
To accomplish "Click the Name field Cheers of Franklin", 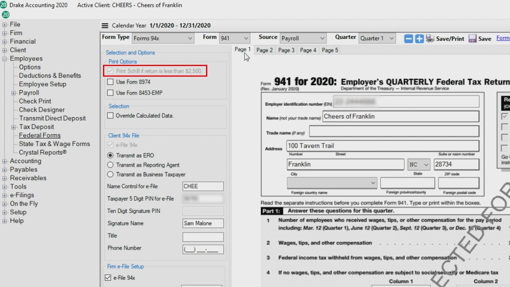I will click(x=400, y=116).
